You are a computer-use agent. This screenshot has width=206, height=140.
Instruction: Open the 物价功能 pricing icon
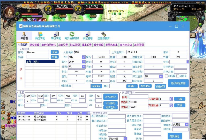pos(56,36)
